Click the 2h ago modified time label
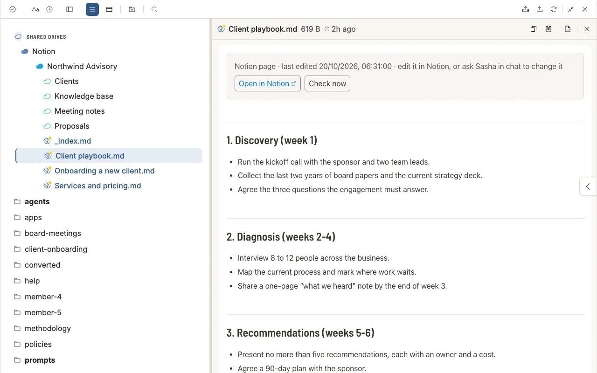The width and height of the screenshot is (597, 373). 343,29
